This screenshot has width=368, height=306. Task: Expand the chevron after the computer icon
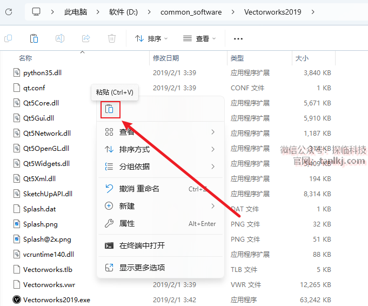[52, 12]
